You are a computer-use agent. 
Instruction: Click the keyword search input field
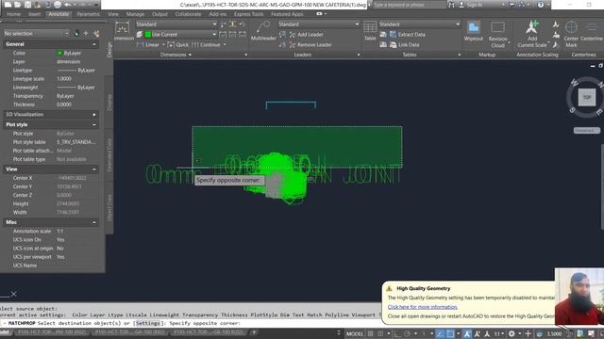point(409,5)
